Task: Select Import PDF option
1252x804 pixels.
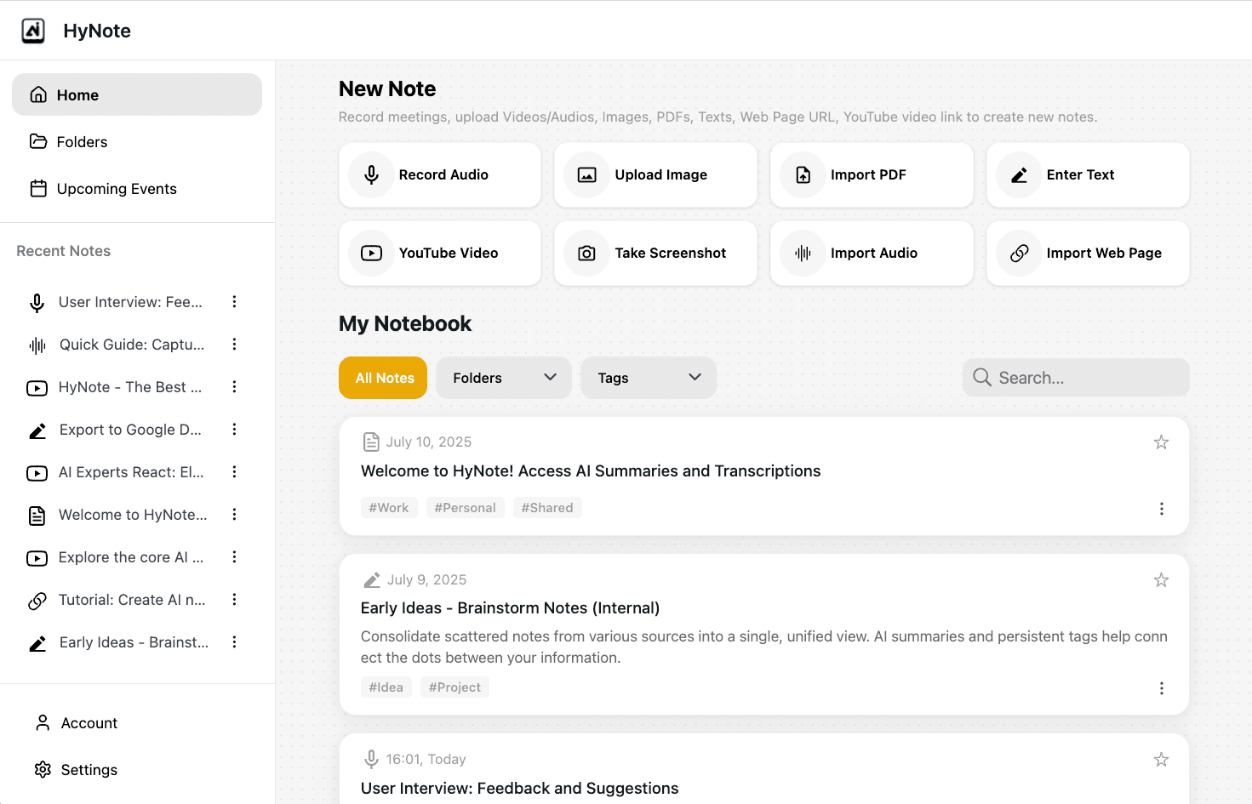Action: click(x=872, y=174)
